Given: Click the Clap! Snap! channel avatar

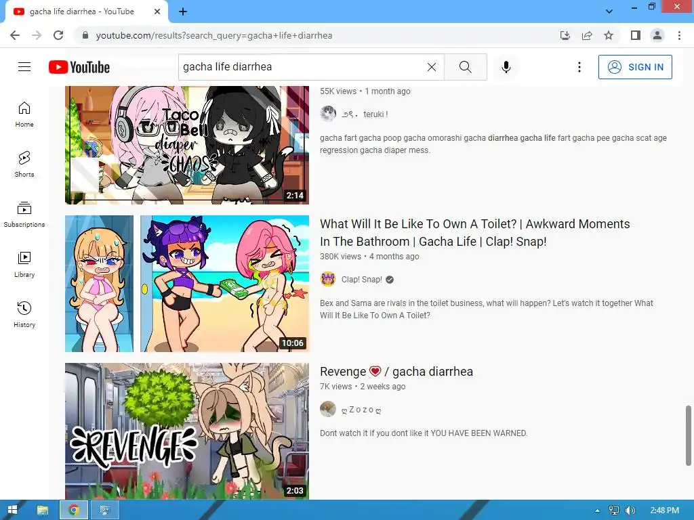Looking at the screenshot, I should coord(328,280).
